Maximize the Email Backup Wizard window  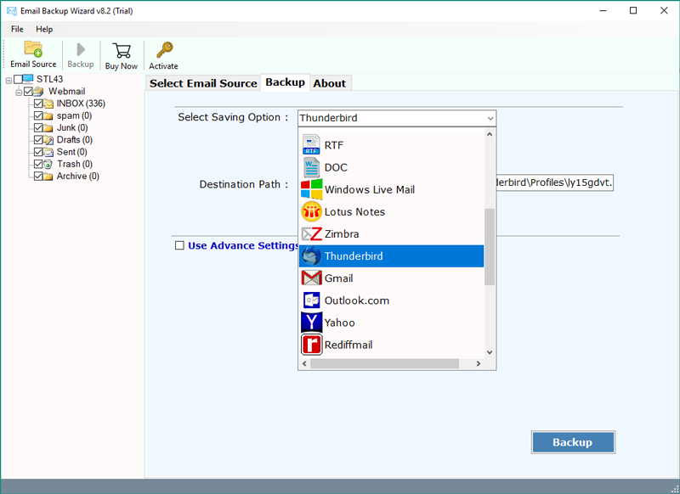tap(633, 10)
